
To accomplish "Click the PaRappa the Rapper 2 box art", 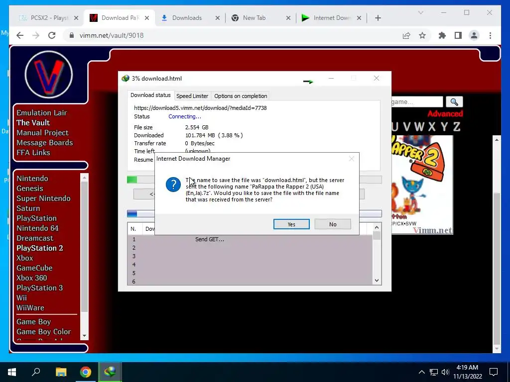I will (422, 185).
